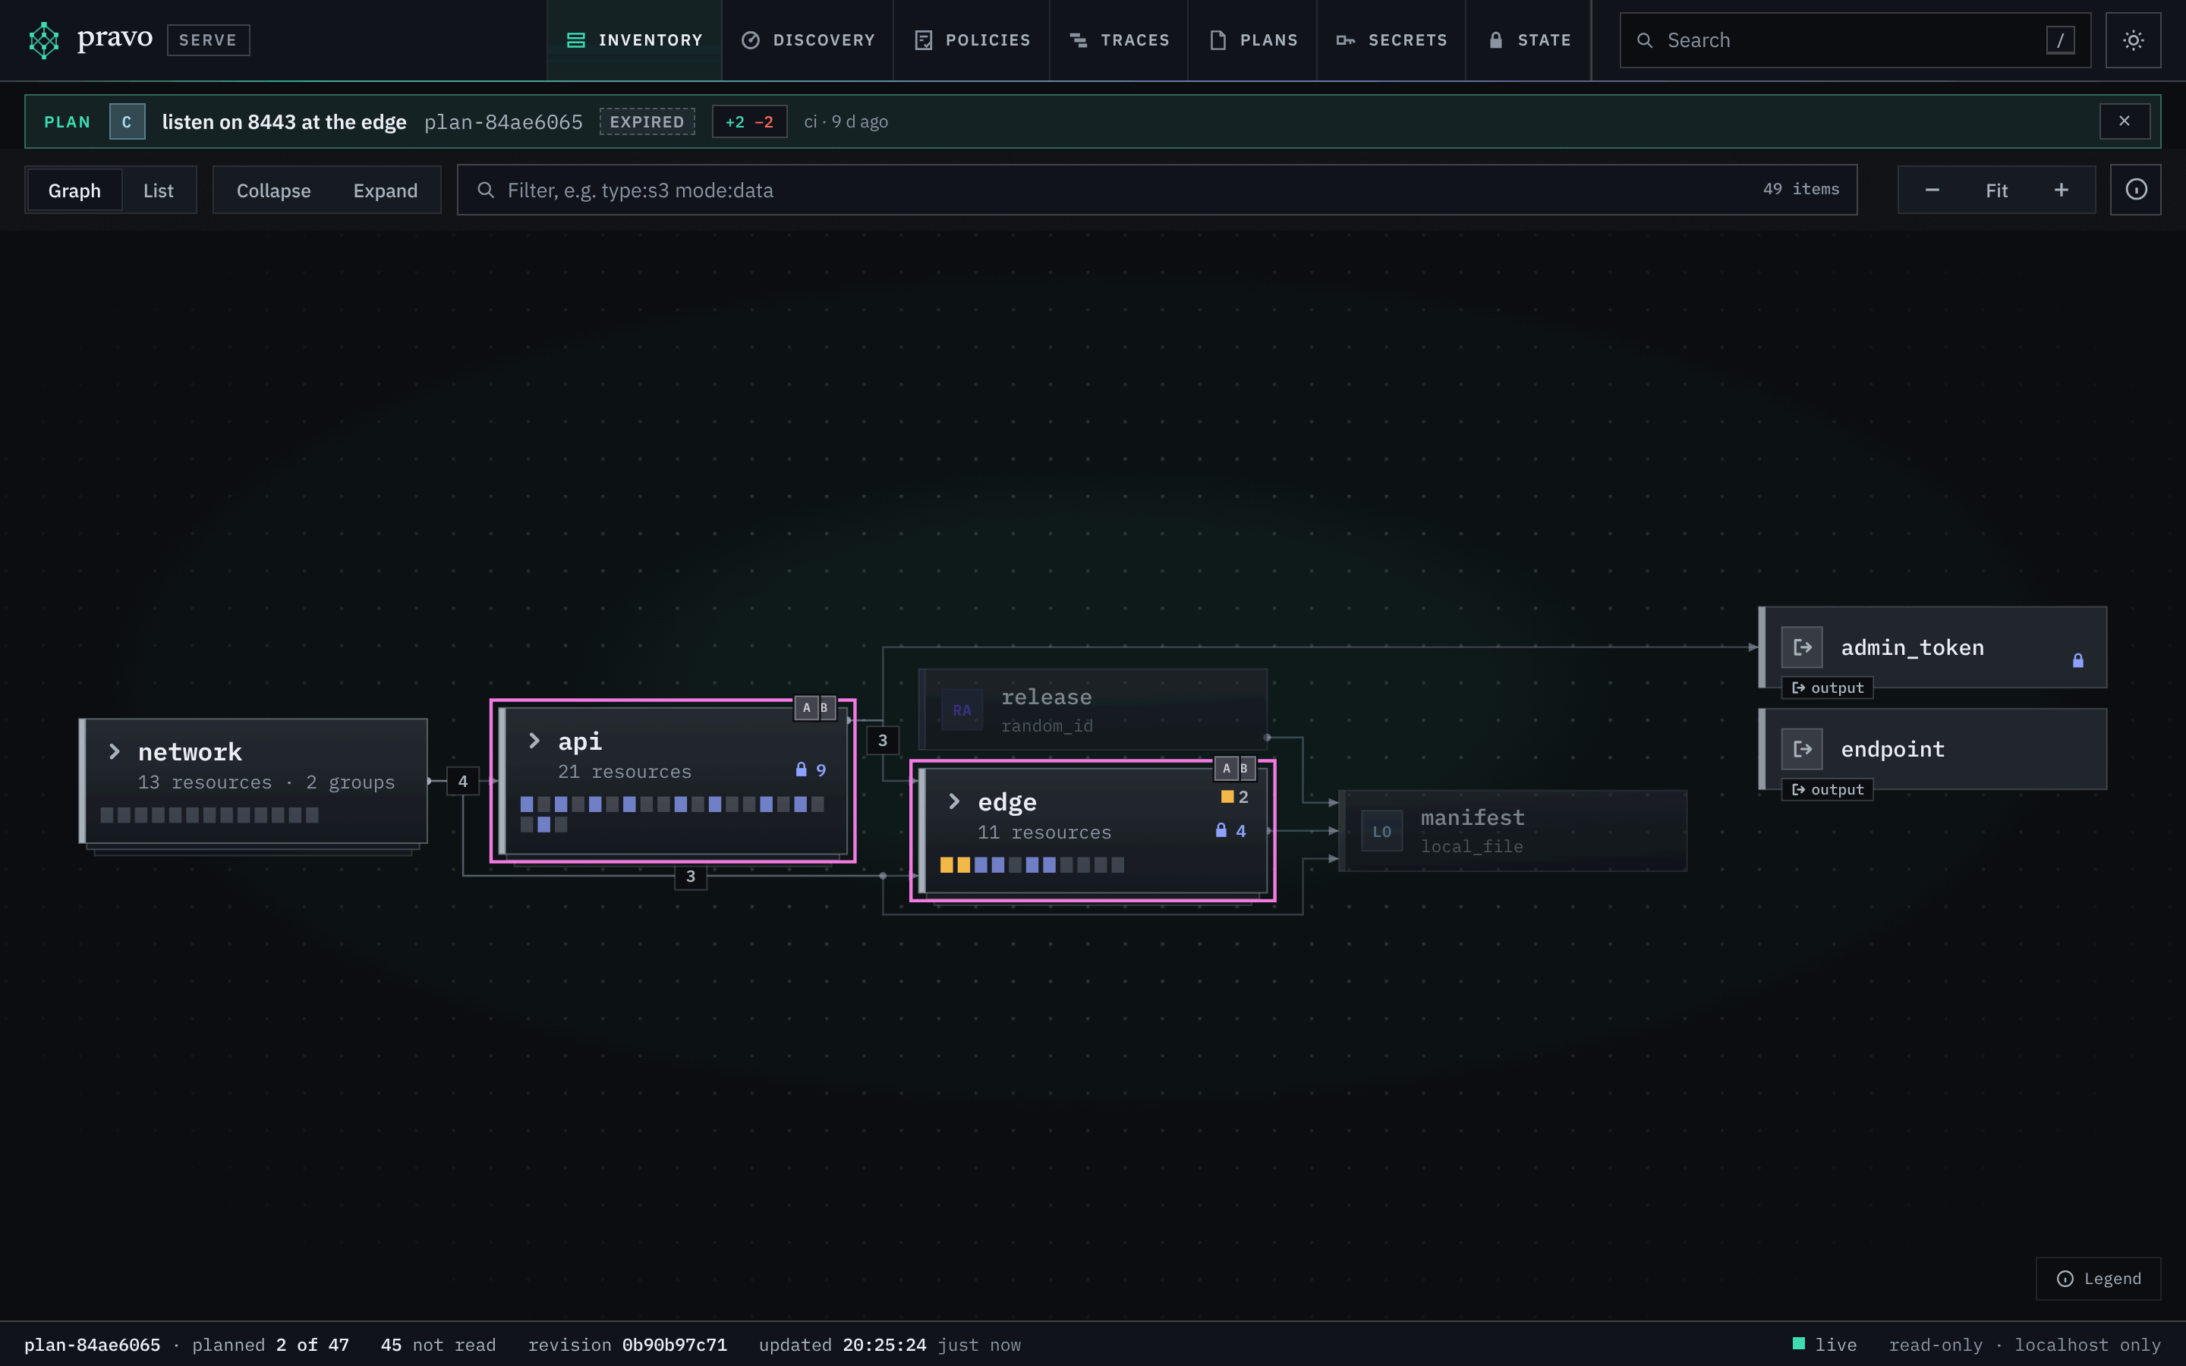Go to the Secrets tab
The height and width of the screenshot is (1366, 2186).
[1391, 39]
